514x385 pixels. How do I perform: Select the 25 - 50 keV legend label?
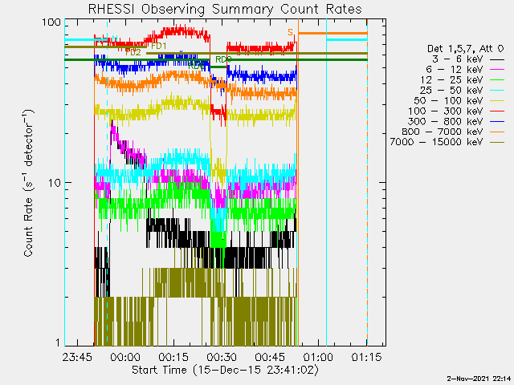click(451, 91)
